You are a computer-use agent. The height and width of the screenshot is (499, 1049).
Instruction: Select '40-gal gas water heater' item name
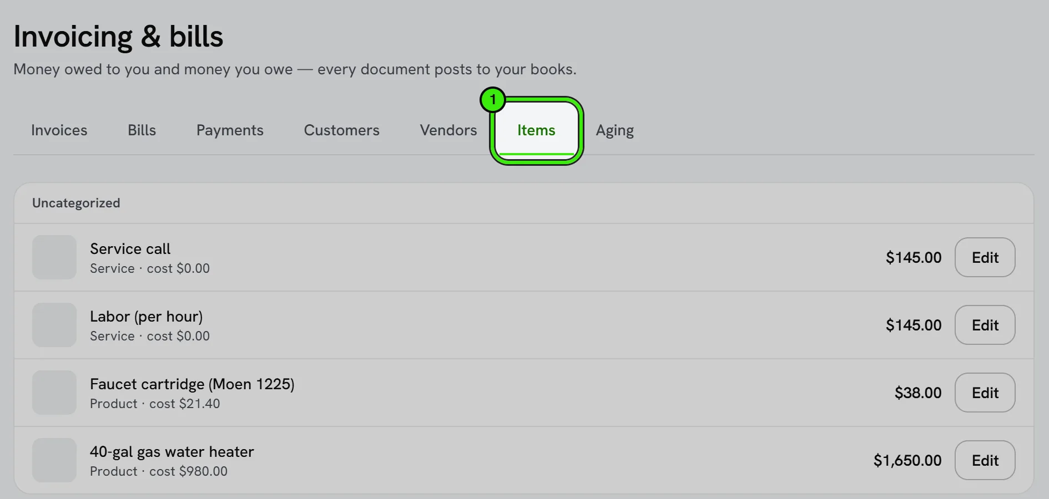[x=172, y=452]
